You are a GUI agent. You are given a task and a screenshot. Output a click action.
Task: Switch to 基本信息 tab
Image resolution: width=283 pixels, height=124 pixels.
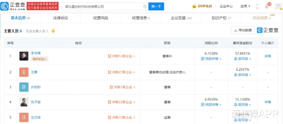(x=20, y=18)
